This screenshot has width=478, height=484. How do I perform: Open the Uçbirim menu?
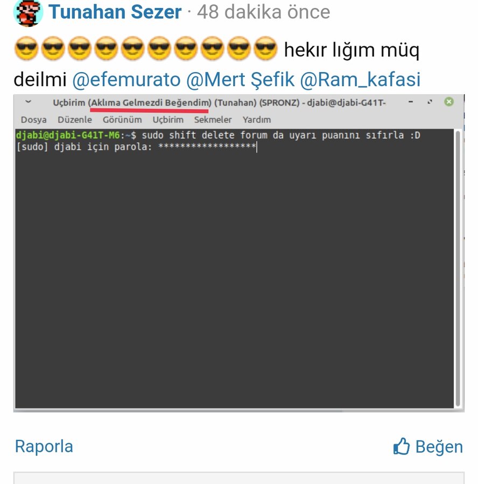tap(168, 120)
